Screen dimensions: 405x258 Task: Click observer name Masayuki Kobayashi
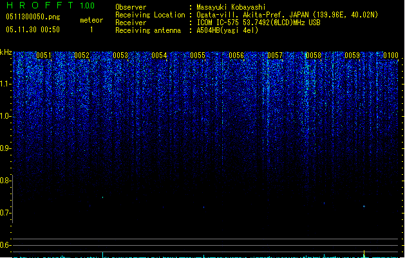click(x=231, y=7)
